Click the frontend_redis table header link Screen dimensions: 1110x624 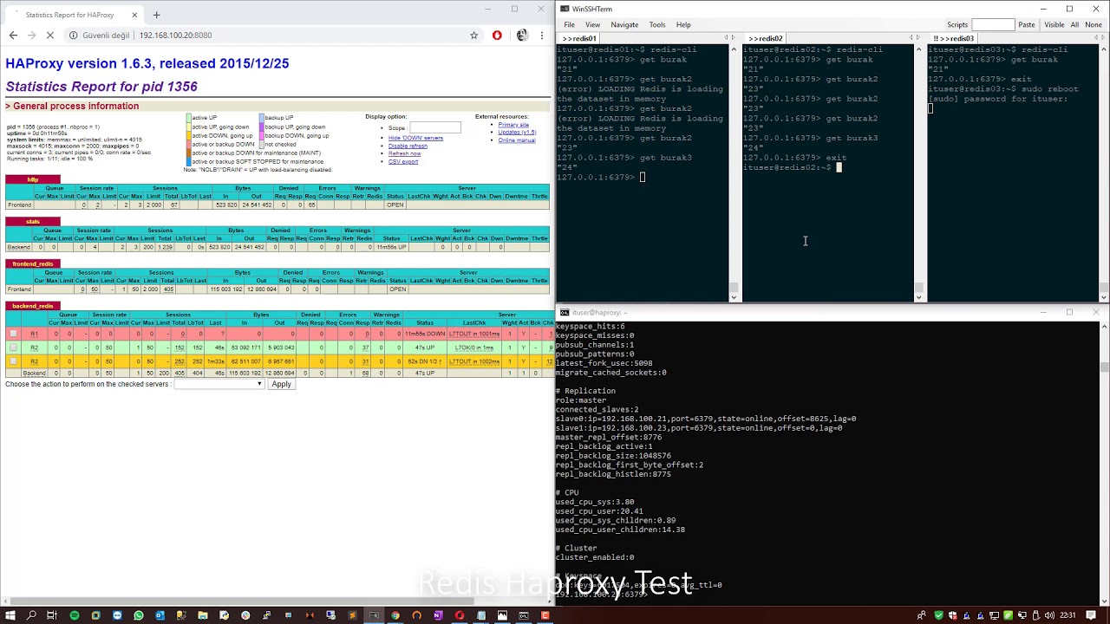(x=33, y=263)
